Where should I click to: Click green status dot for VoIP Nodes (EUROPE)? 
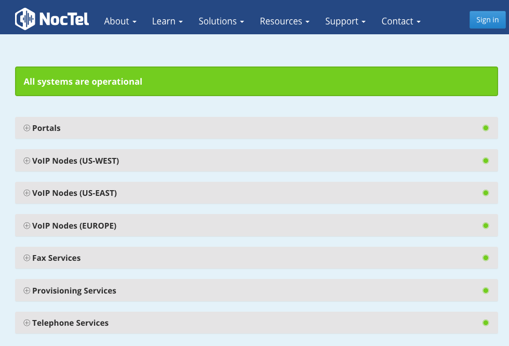click(x=486, y=225)
